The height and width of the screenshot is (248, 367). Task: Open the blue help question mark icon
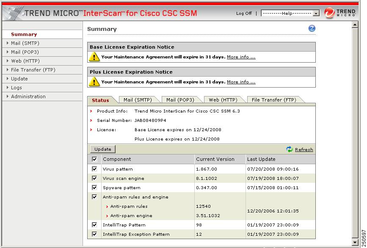click(312, 28)
